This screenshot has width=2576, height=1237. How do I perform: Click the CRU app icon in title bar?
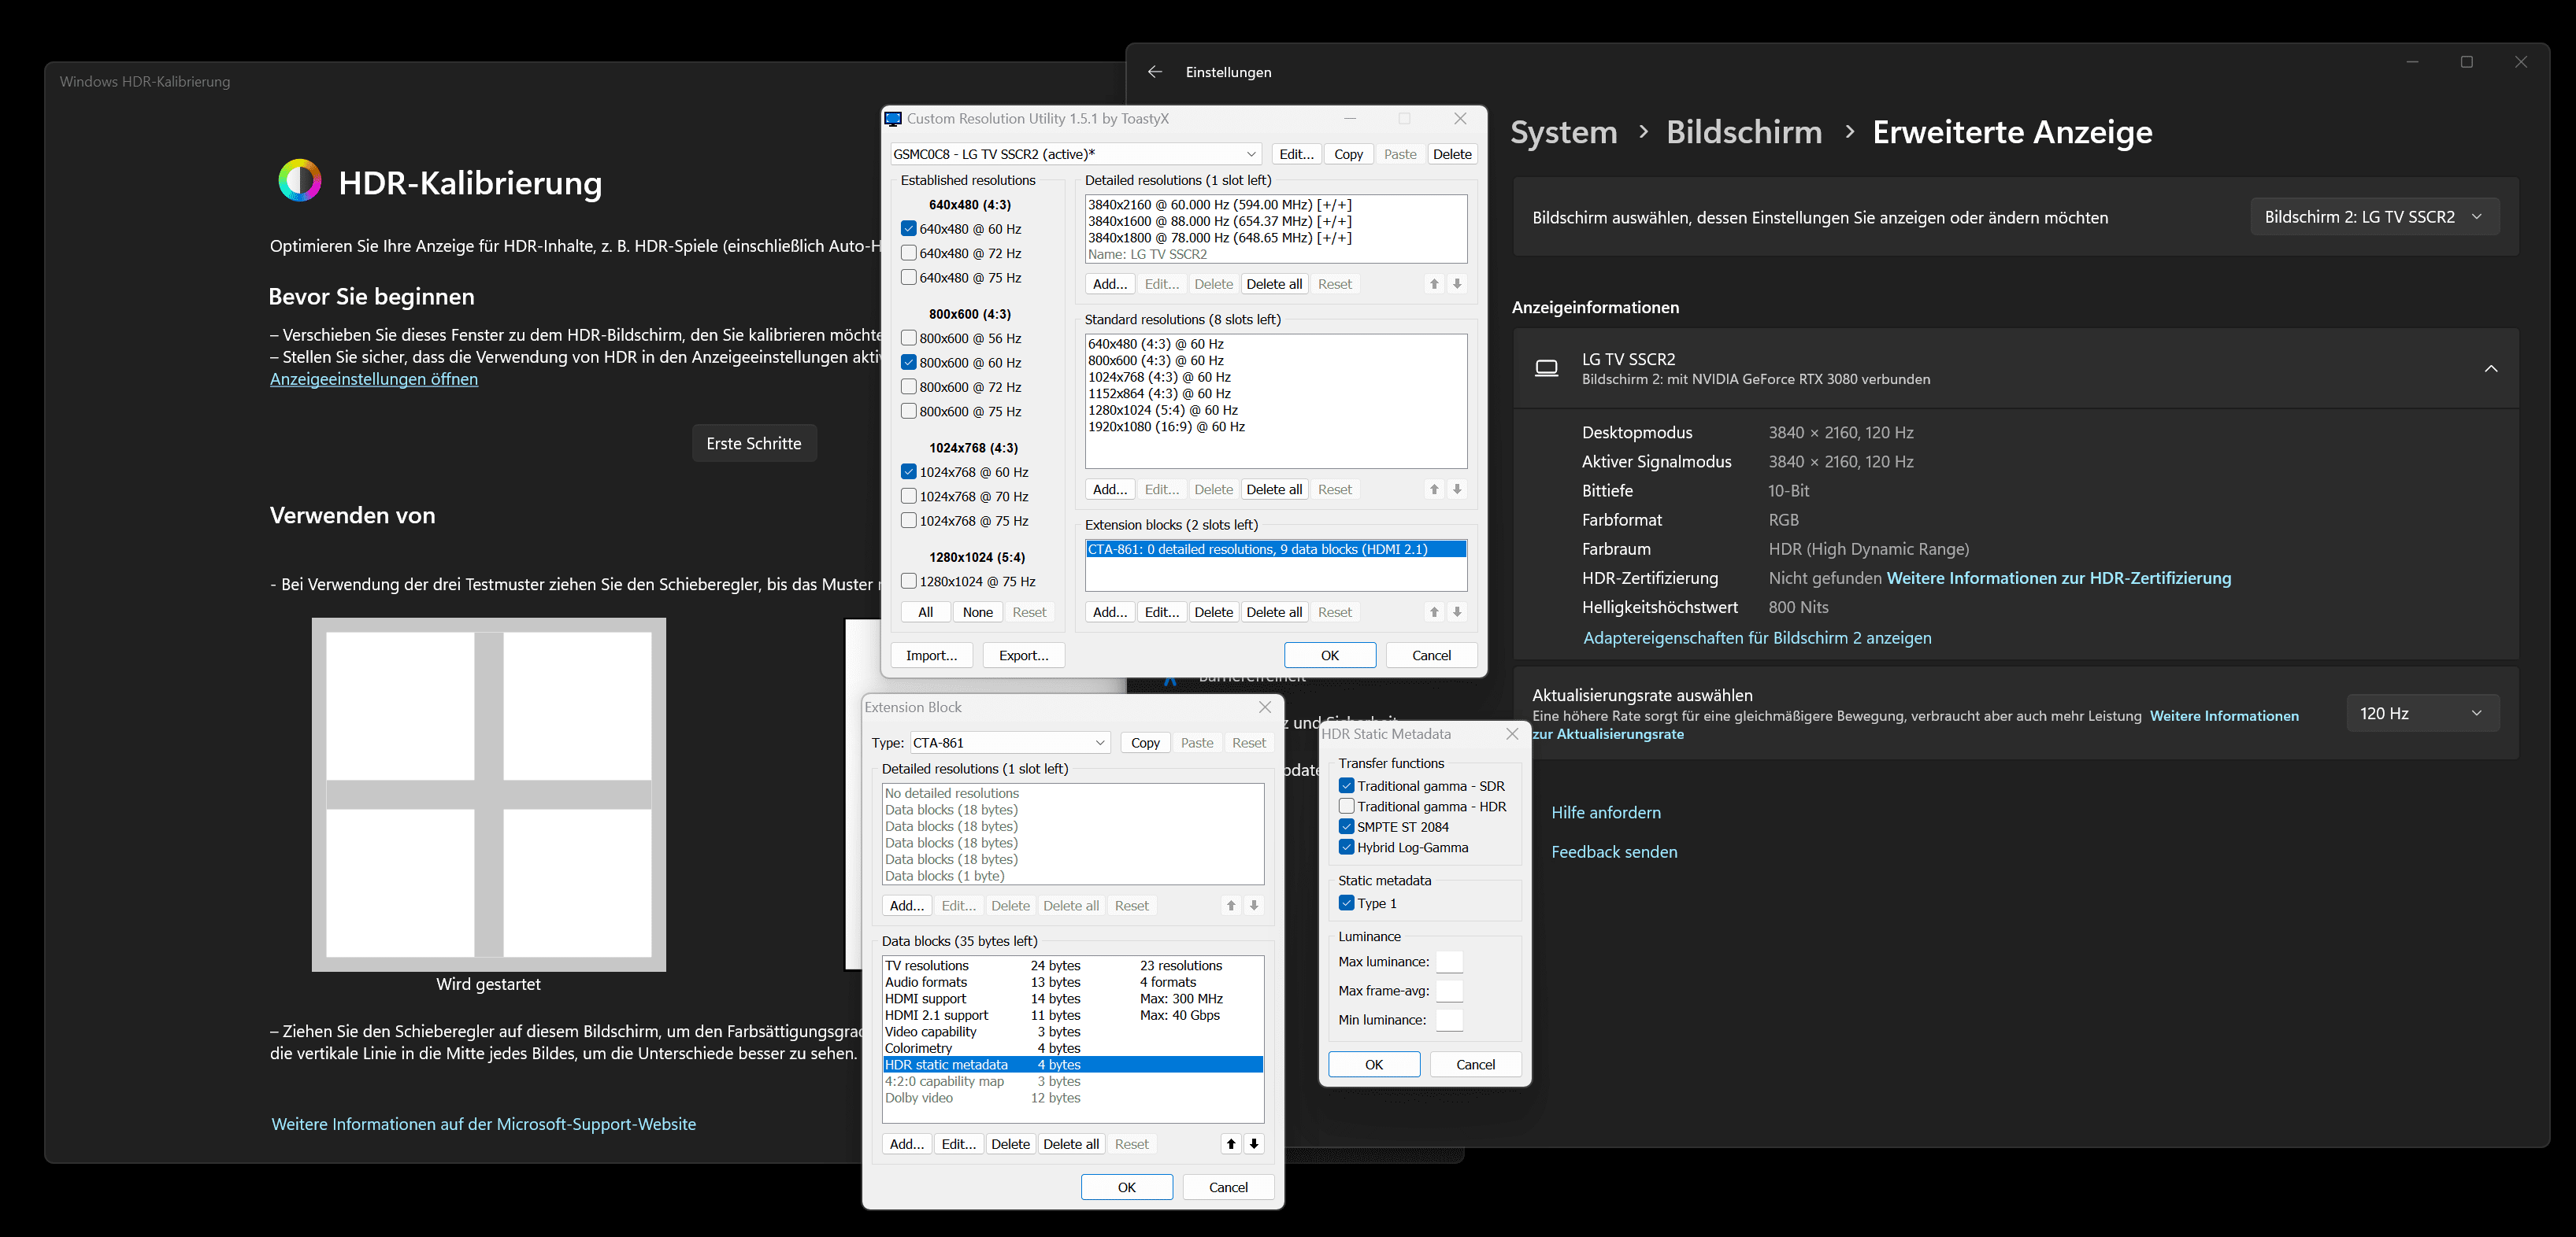pyautogui.click(x=894, y=119)
